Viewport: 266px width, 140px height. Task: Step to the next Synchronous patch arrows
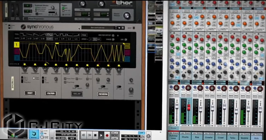click(x=116, y=28)
